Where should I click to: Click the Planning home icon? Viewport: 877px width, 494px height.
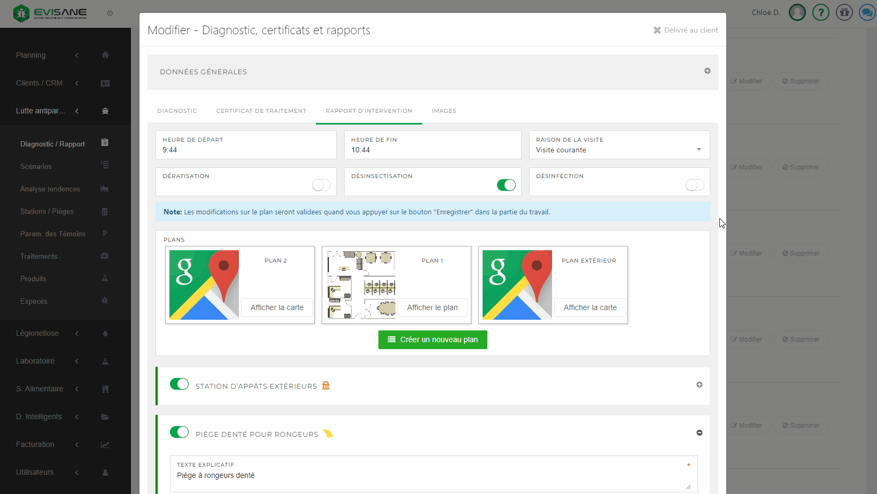click(x=105, y=55)
